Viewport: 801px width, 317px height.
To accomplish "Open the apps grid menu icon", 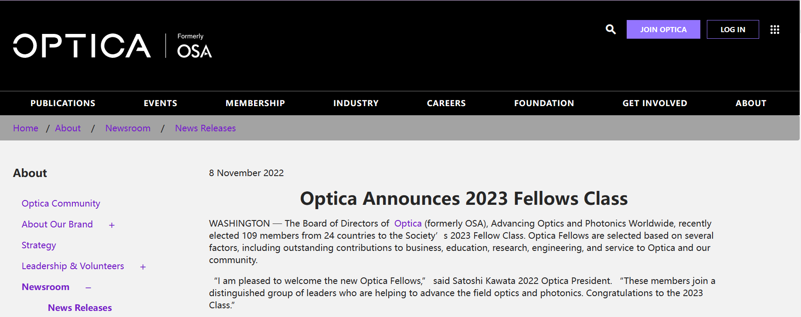I will pyautogui.click(x=774, y=30).
